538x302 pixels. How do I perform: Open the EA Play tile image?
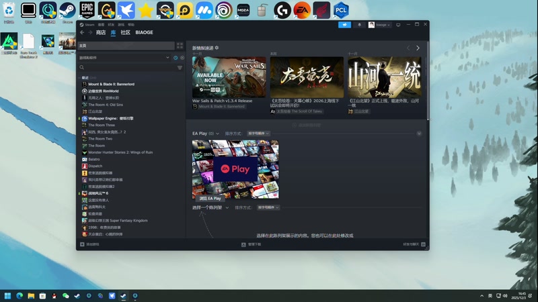click(x=235, y=169)
